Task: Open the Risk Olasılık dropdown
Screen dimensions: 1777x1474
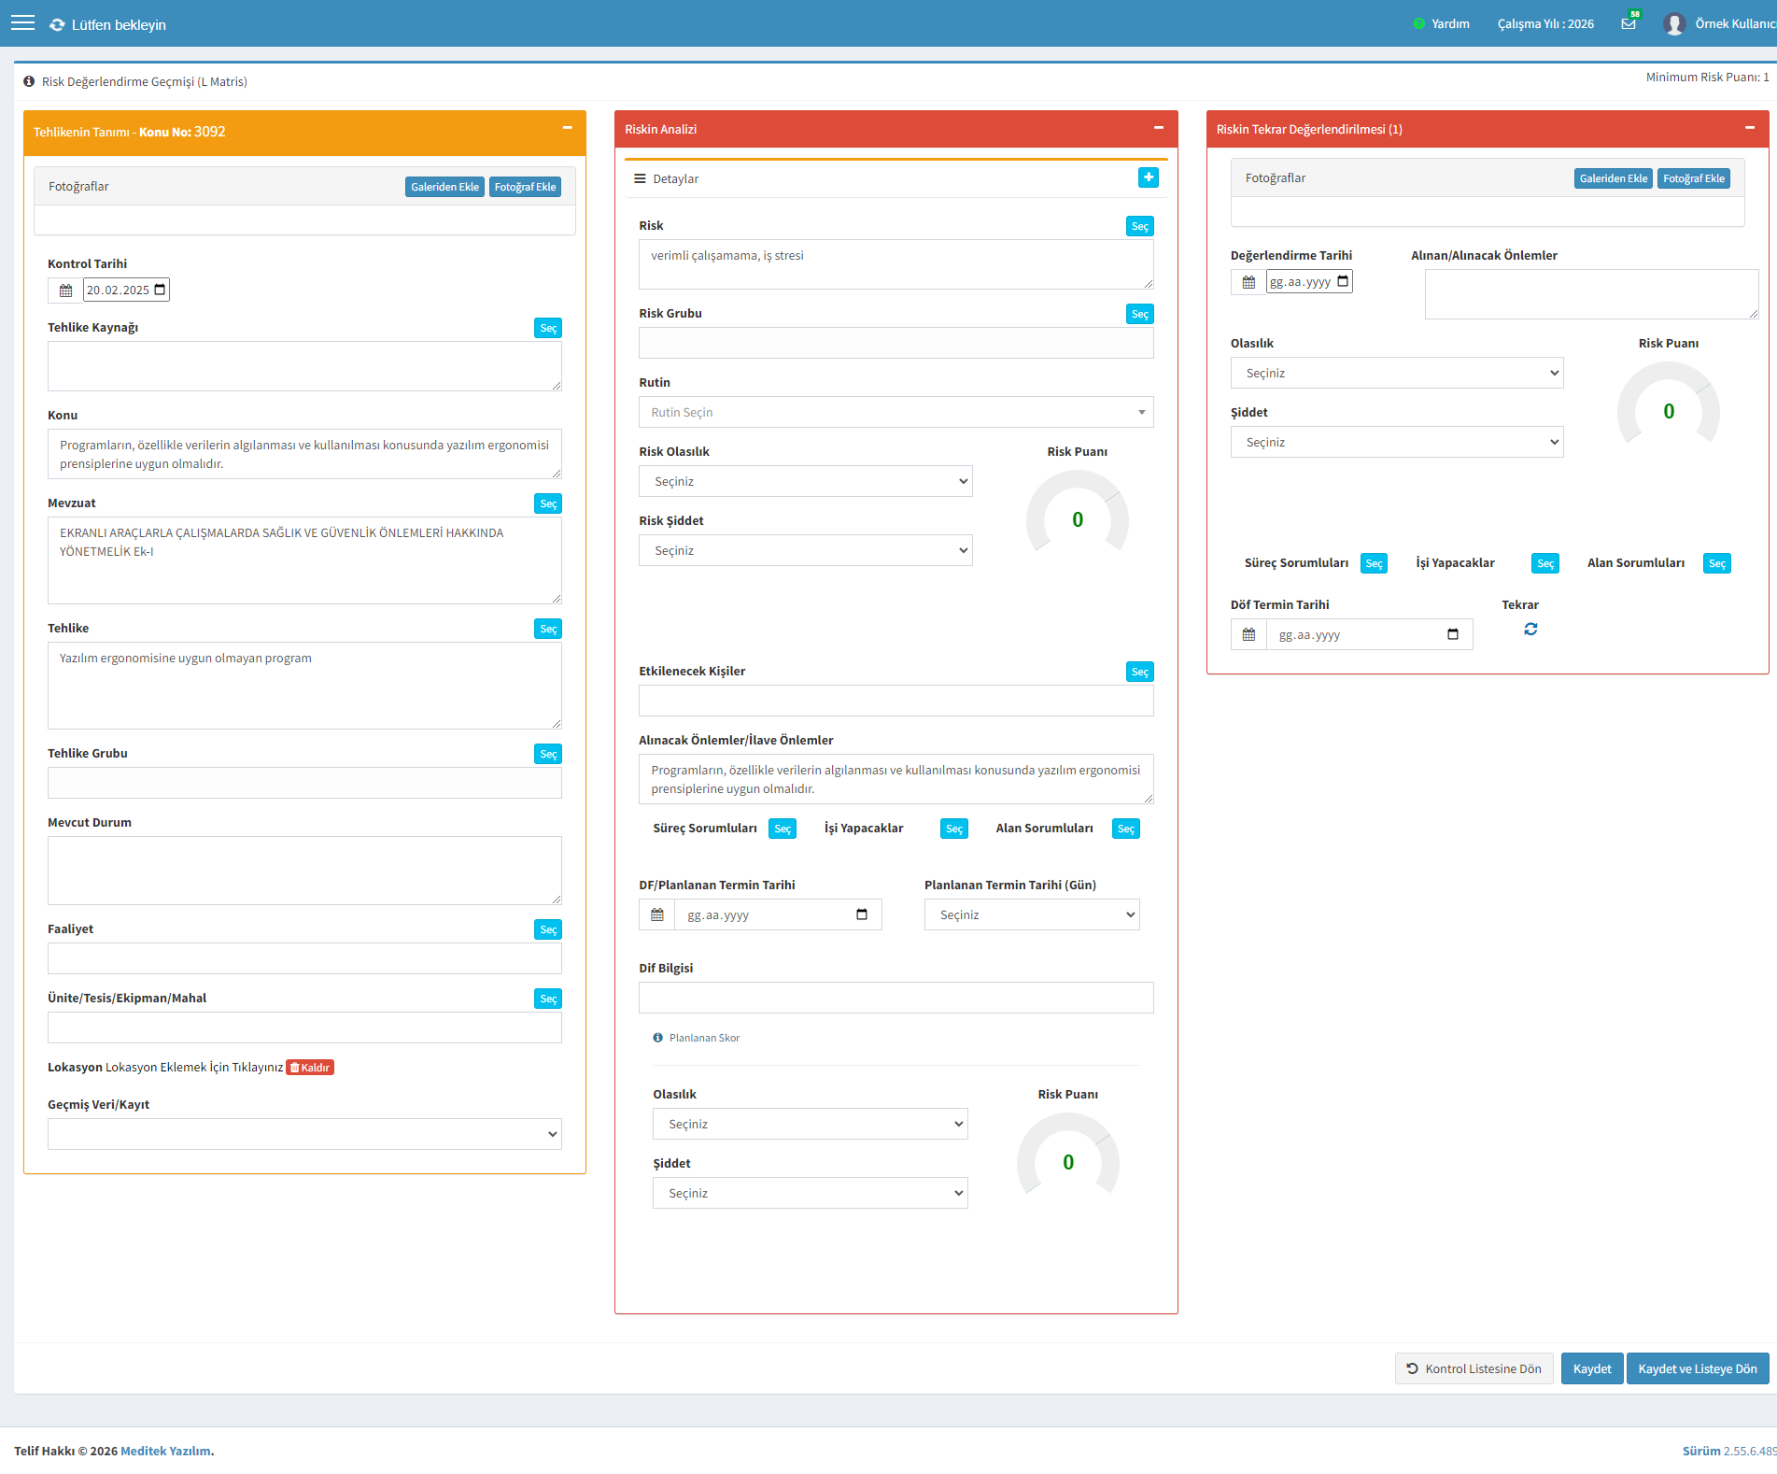Action: (x=806, y=482)
